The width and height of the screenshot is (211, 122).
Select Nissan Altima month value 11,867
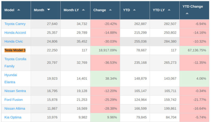coord(52,109)
